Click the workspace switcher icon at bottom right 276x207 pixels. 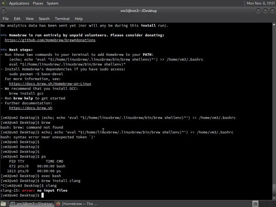(255, 204)
